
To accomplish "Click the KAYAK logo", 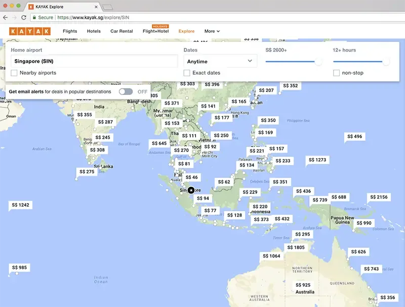I will tap(30, 31).
